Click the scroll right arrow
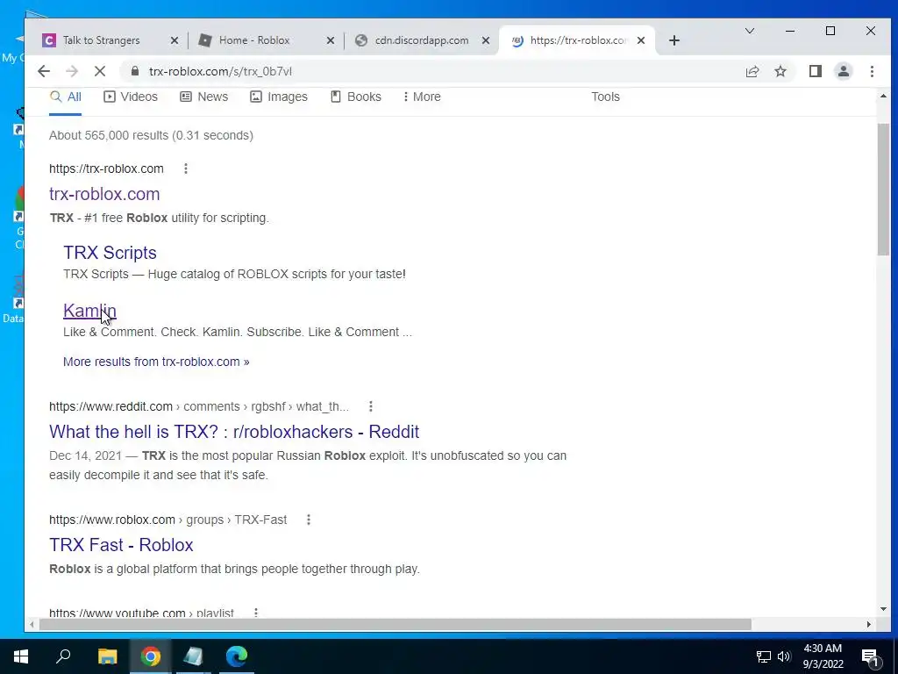The image size is (898, 674). [869, 624]
